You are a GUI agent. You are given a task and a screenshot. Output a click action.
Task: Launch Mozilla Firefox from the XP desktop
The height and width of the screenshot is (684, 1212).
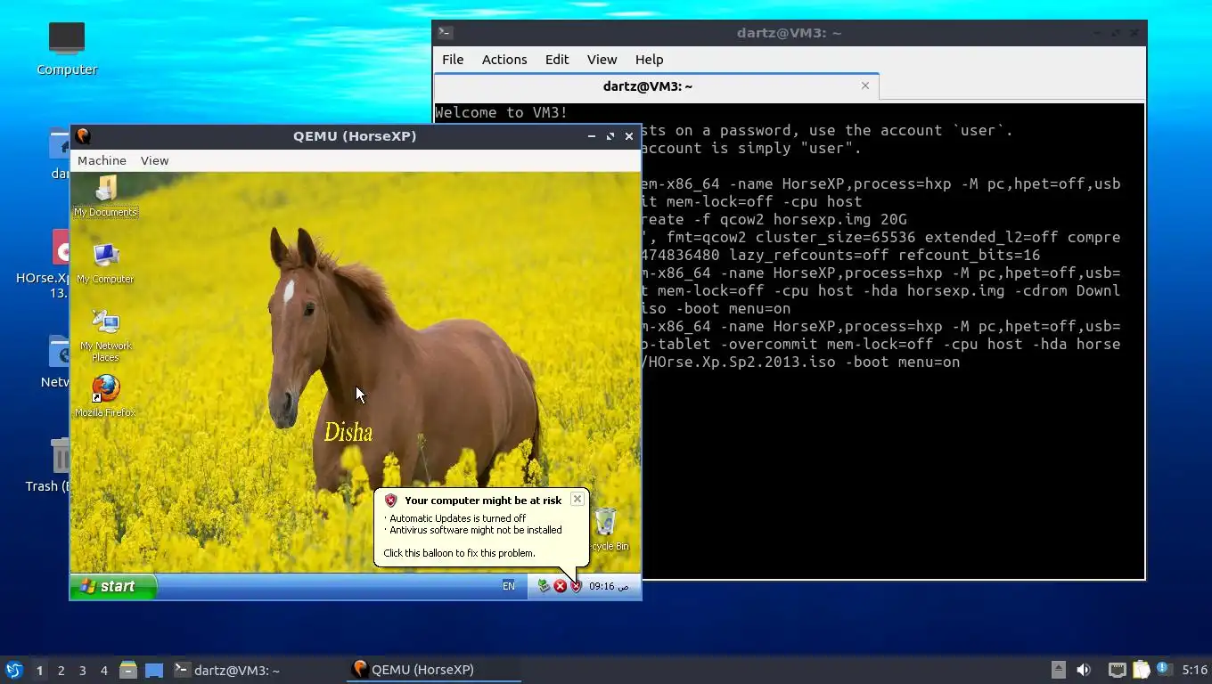coord(105,395)
